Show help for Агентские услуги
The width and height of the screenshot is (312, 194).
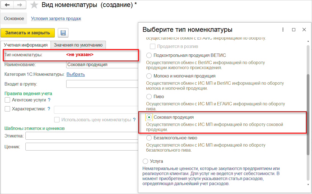click(49, 100)
